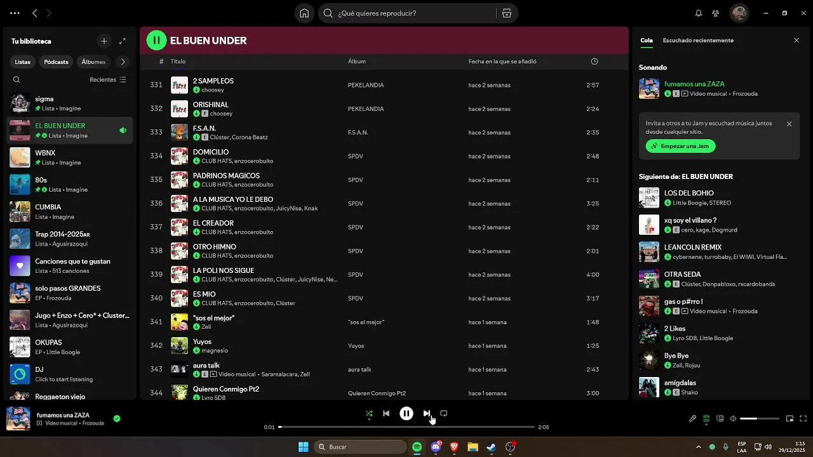Screen dimensions: 813x457
Task: Search in your library magnifier icon
Action: coord(17,80)
